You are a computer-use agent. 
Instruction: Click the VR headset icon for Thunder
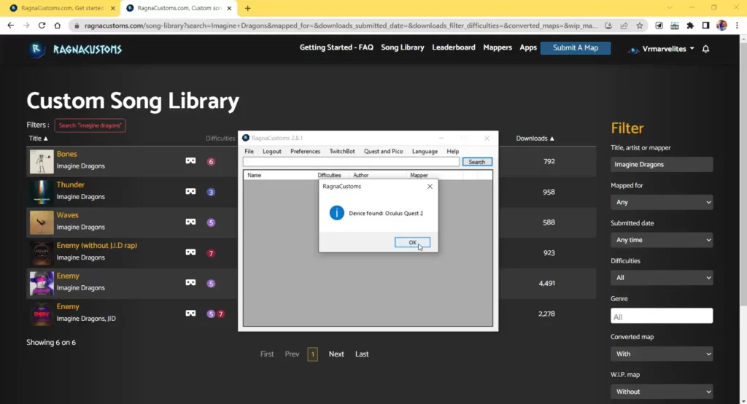(190, 192)
